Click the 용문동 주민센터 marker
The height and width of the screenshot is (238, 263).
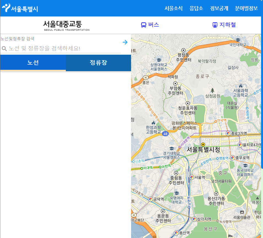click(x=163, y=211)
